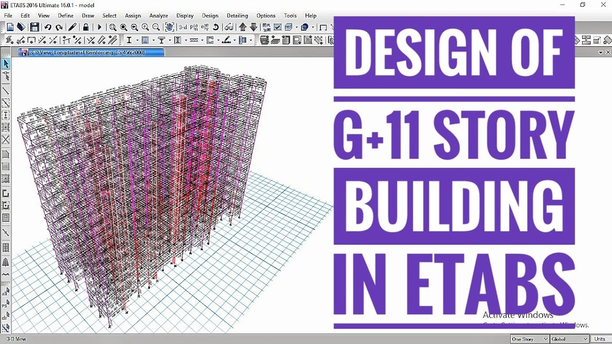Undo the last action
612x344 pixels.
(x=47, y=27)
